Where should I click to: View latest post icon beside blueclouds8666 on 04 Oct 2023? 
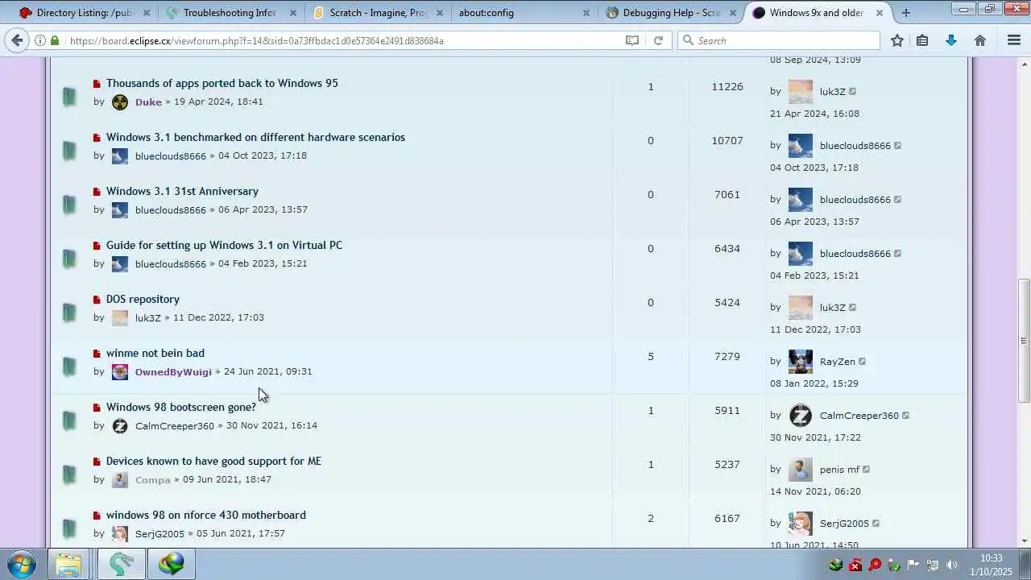tap(897, 146)
